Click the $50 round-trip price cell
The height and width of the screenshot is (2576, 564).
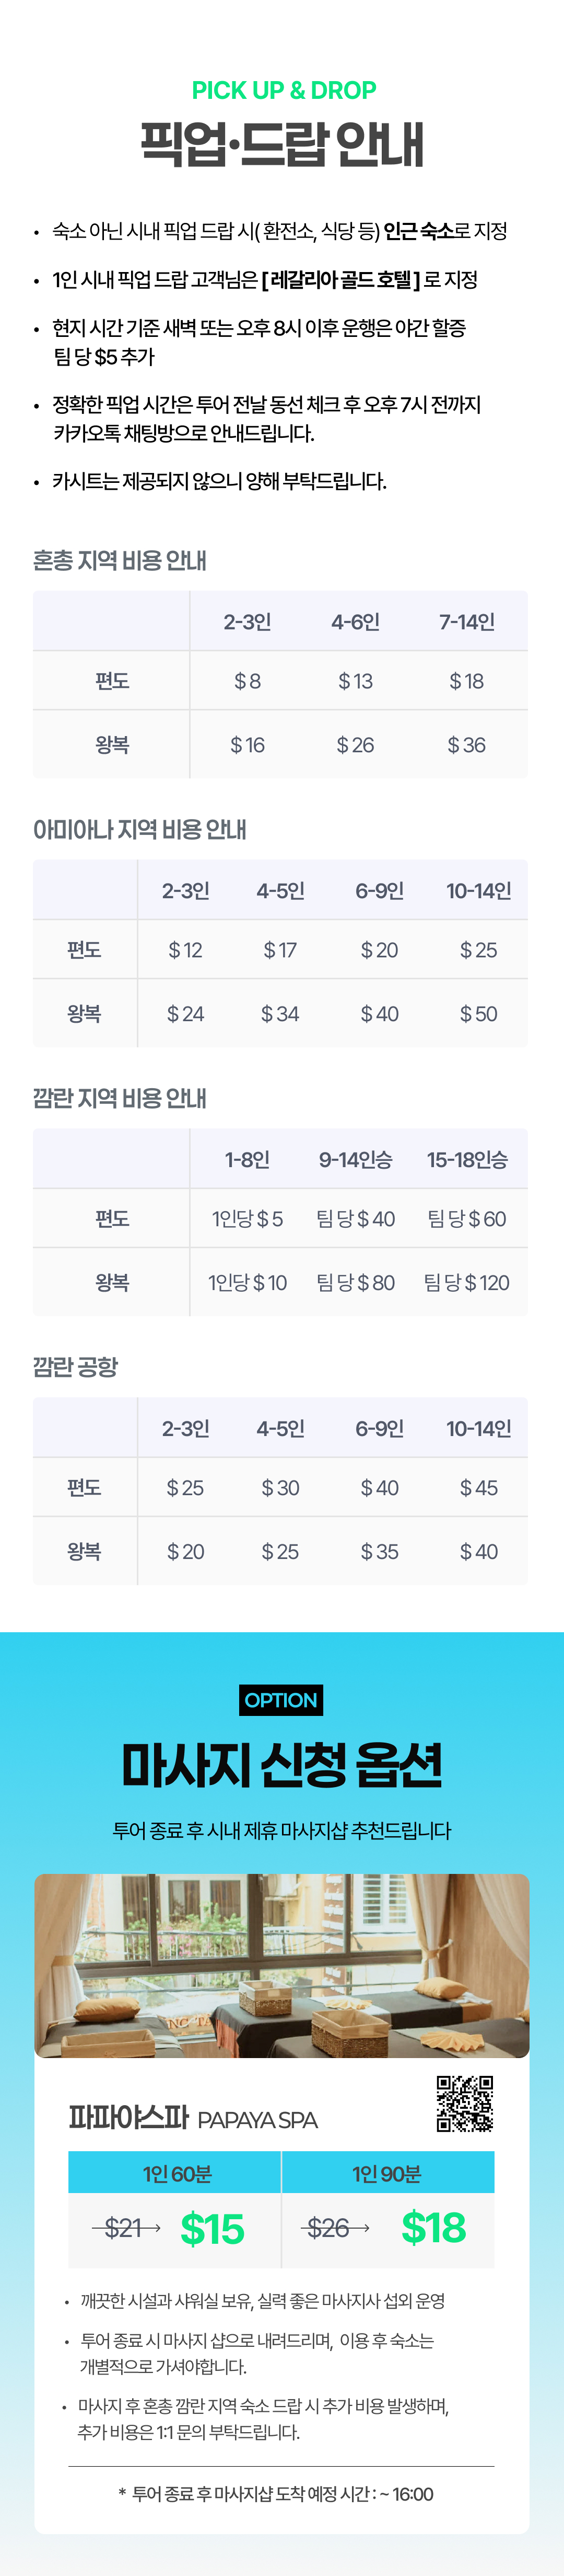478,1014
